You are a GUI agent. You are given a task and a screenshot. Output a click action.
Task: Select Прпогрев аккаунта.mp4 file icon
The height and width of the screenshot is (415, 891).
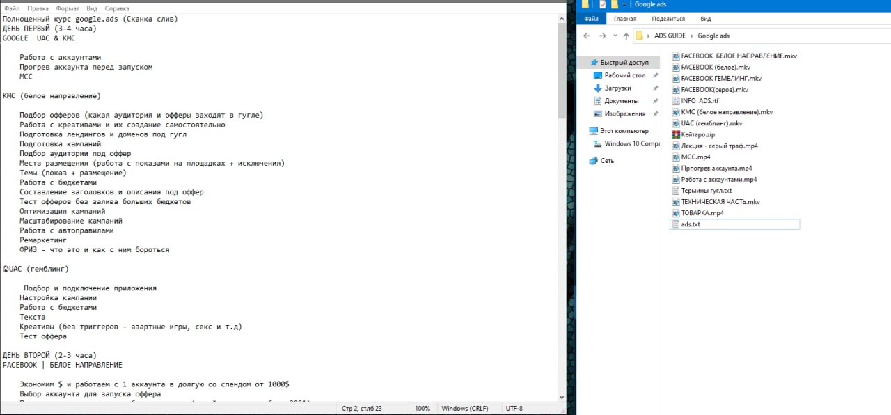click(675, 168)
